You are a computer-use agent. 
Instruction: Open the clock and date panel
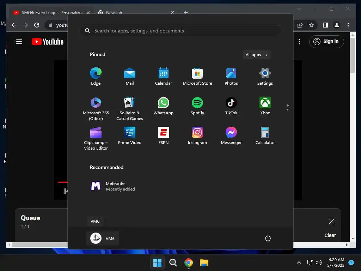(x=336, y=263)
